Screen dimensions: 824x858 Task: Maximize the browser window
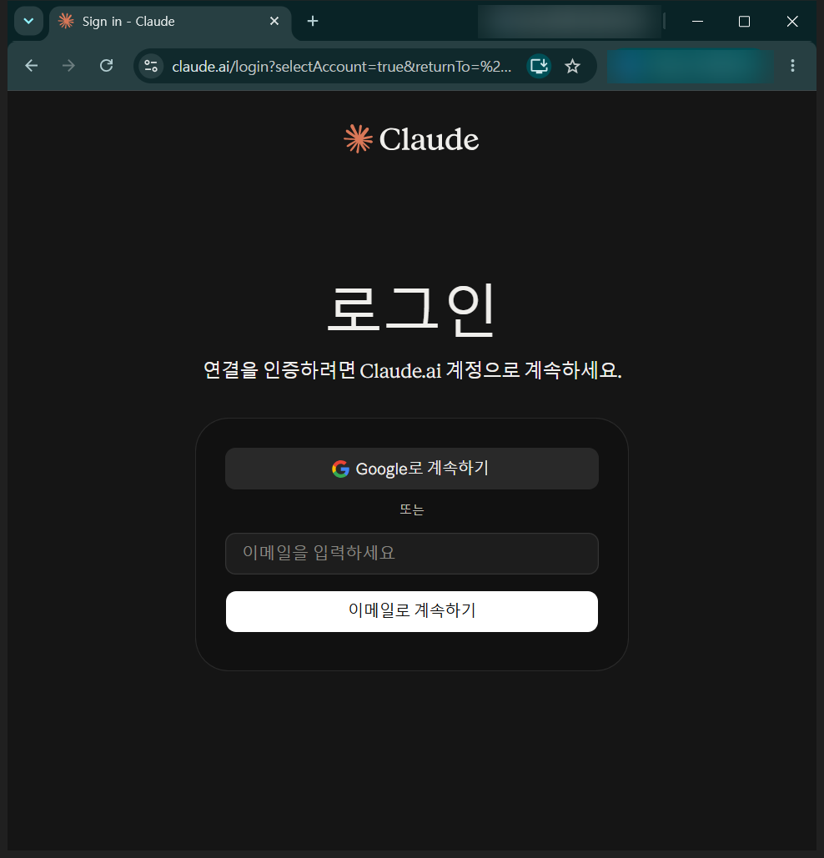click(744, 22)
